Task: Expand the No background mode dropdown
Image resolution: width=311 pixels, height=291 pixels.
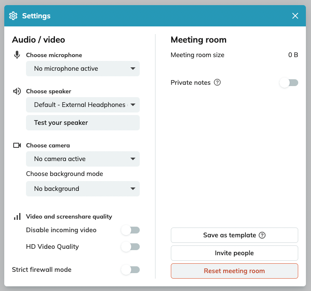Action: point(83,189)
